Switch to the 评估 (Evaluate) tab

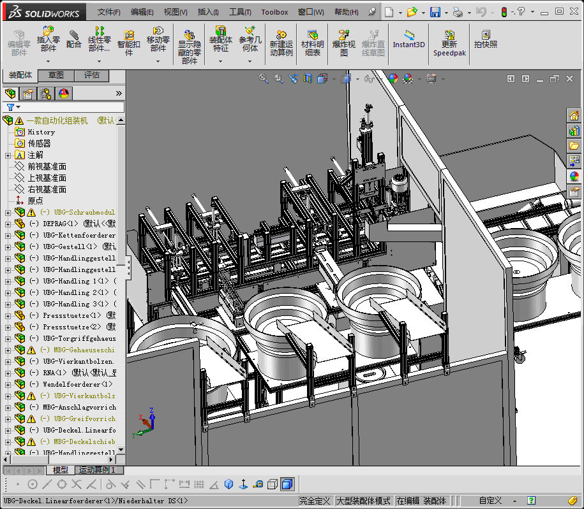tap(92, 76)
